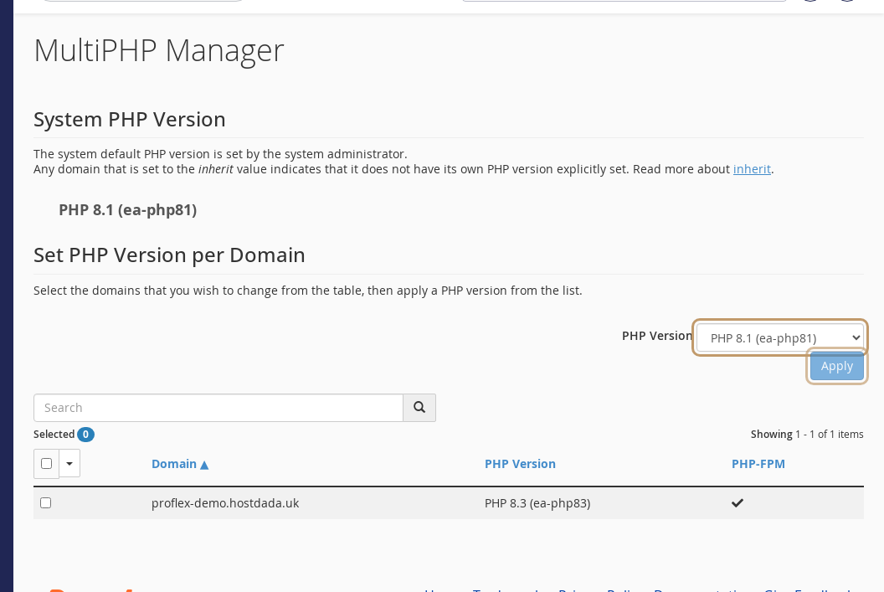
Task: Click the PHP-FPM checkmark for proflex-demo
Action: (x=738, y=502)
